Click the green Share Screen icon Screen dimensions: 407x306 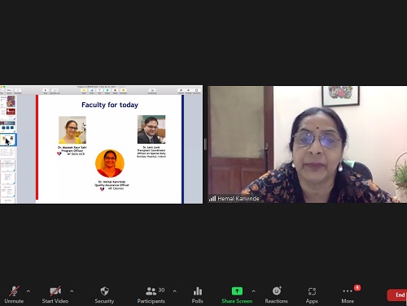(x=237, y=291)
